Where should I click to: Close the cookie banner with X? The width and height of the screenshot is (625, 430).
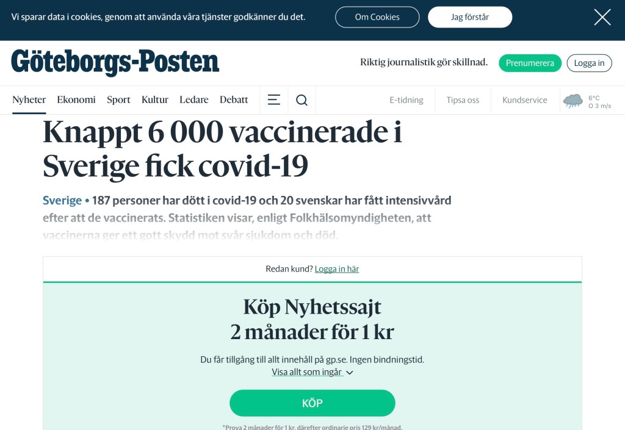click(x=602, y=18)
